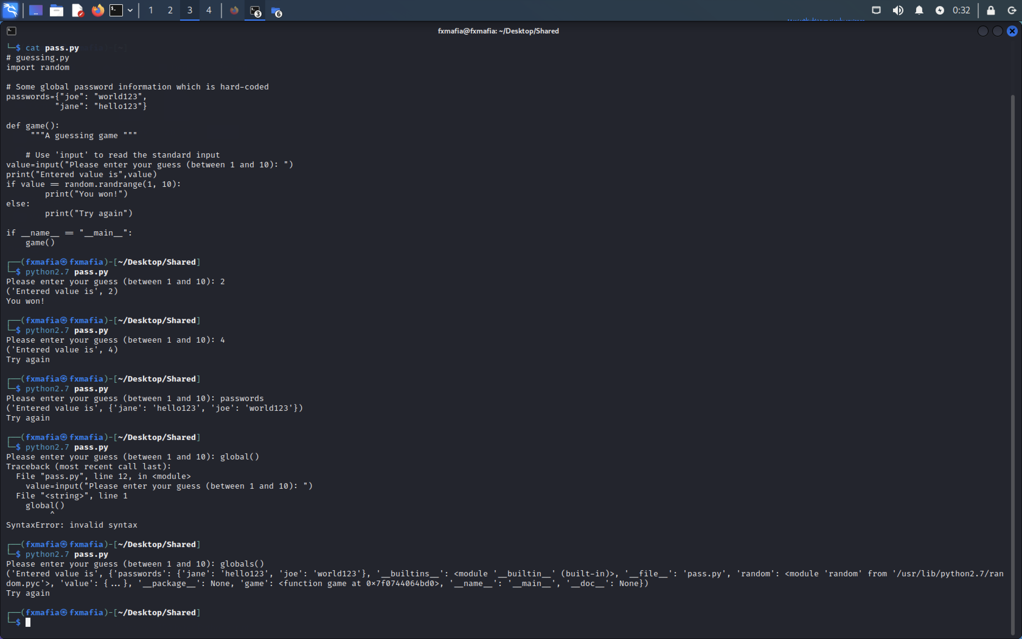Click the 'You won!' output line
1022x639 pixels.
pyautogui.click(x=25, y=301)
